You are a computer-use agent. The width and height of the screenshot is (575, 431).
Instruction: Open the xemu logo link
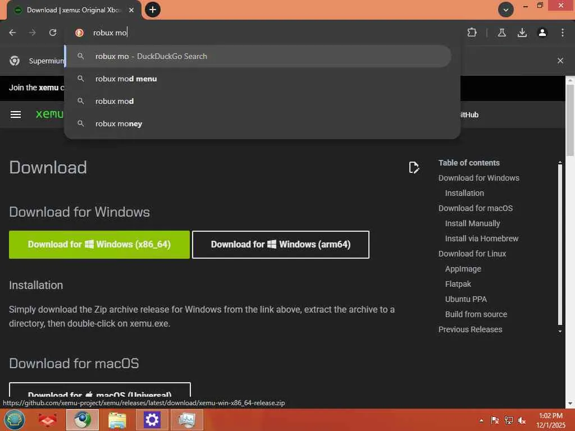click(49, 114)
